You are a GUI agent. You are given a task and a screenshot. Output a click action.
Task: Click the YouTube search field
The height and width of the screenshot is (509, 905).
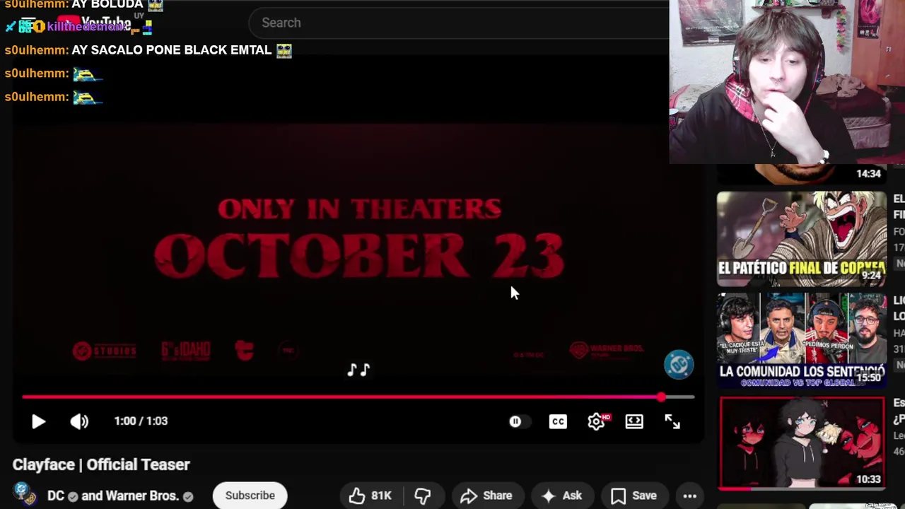[x=460, y=23]
